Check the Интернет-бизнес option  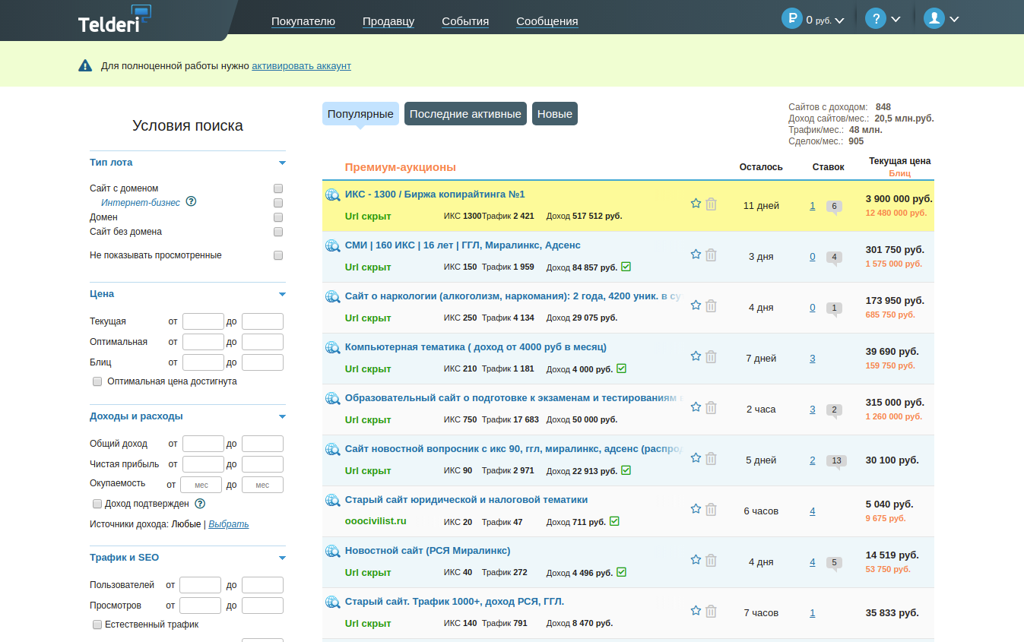(x=278, y=203)
